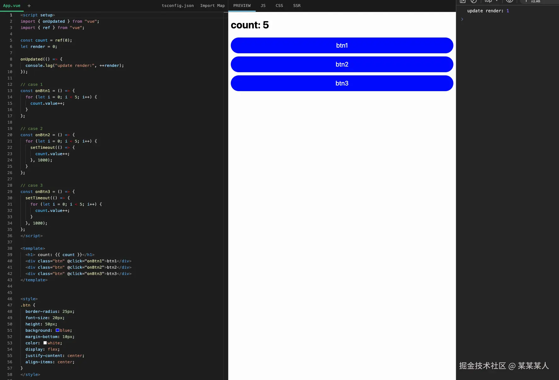
Task: Click the blue color swatch on line 51
Action: [x=57, y=330]
